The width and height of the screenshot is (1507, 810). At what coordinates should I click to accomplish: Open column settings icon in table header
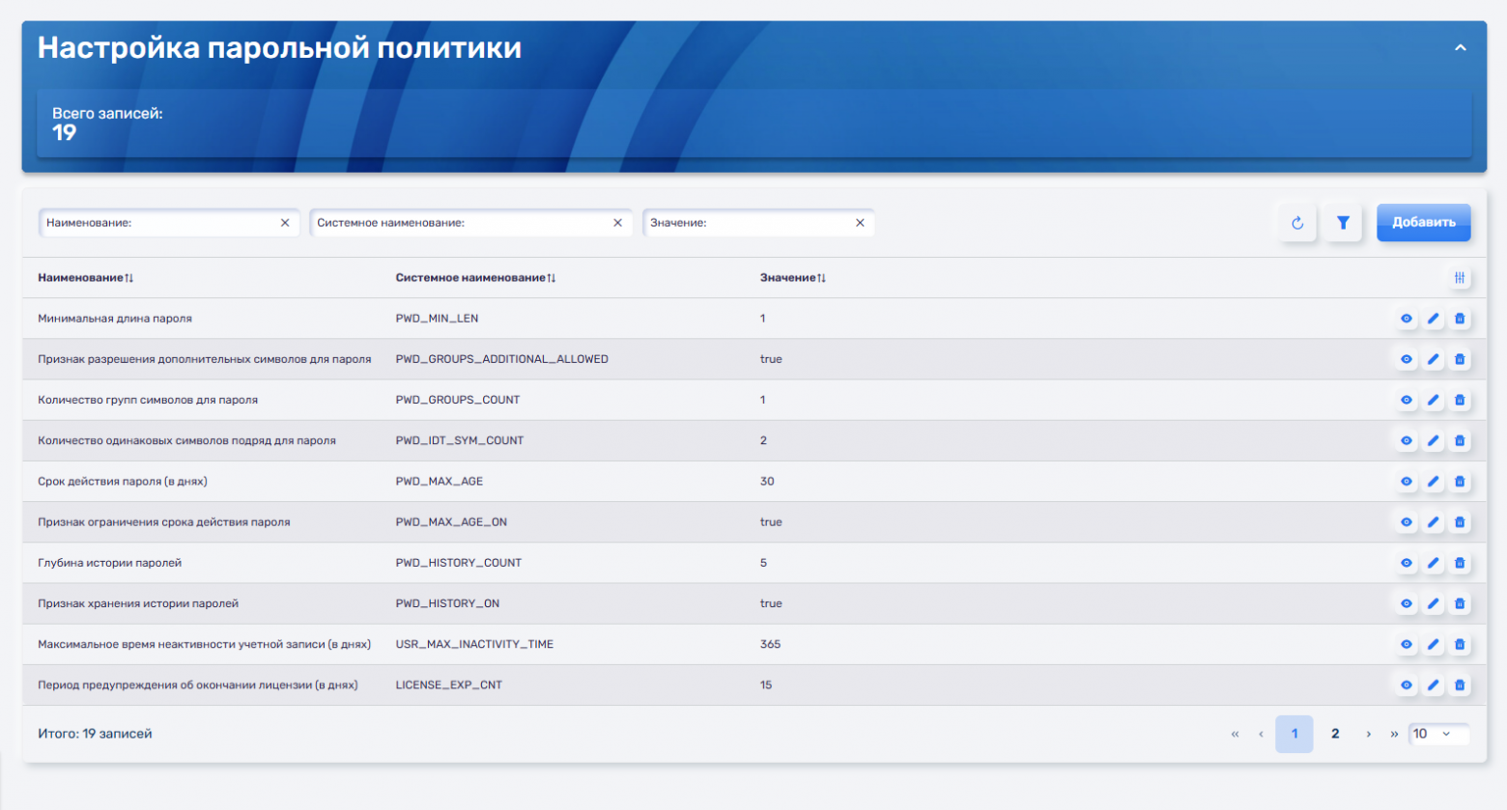(1460, 278)
